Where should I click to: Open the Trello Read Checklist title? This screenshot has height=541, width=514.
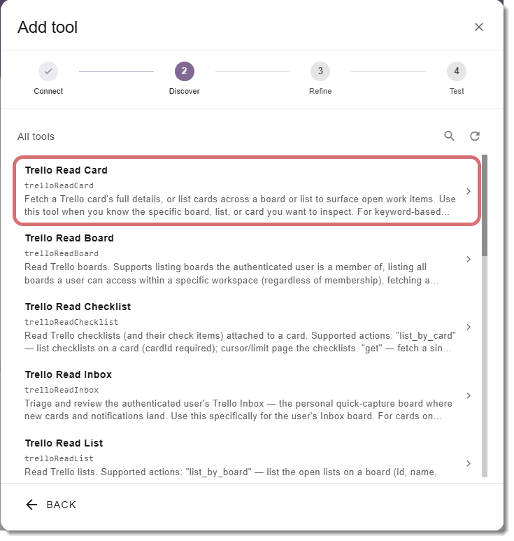[78, 307]
